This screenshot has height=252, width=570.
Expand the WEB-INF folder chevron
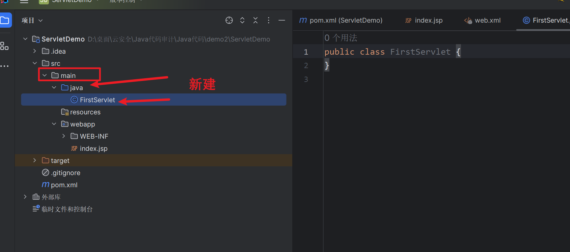pos(64,136)
